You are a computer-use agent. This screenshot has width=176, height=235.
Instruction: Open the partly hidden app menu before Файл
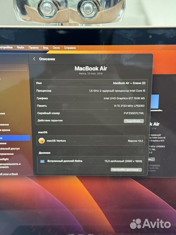[x=6, y=47]
